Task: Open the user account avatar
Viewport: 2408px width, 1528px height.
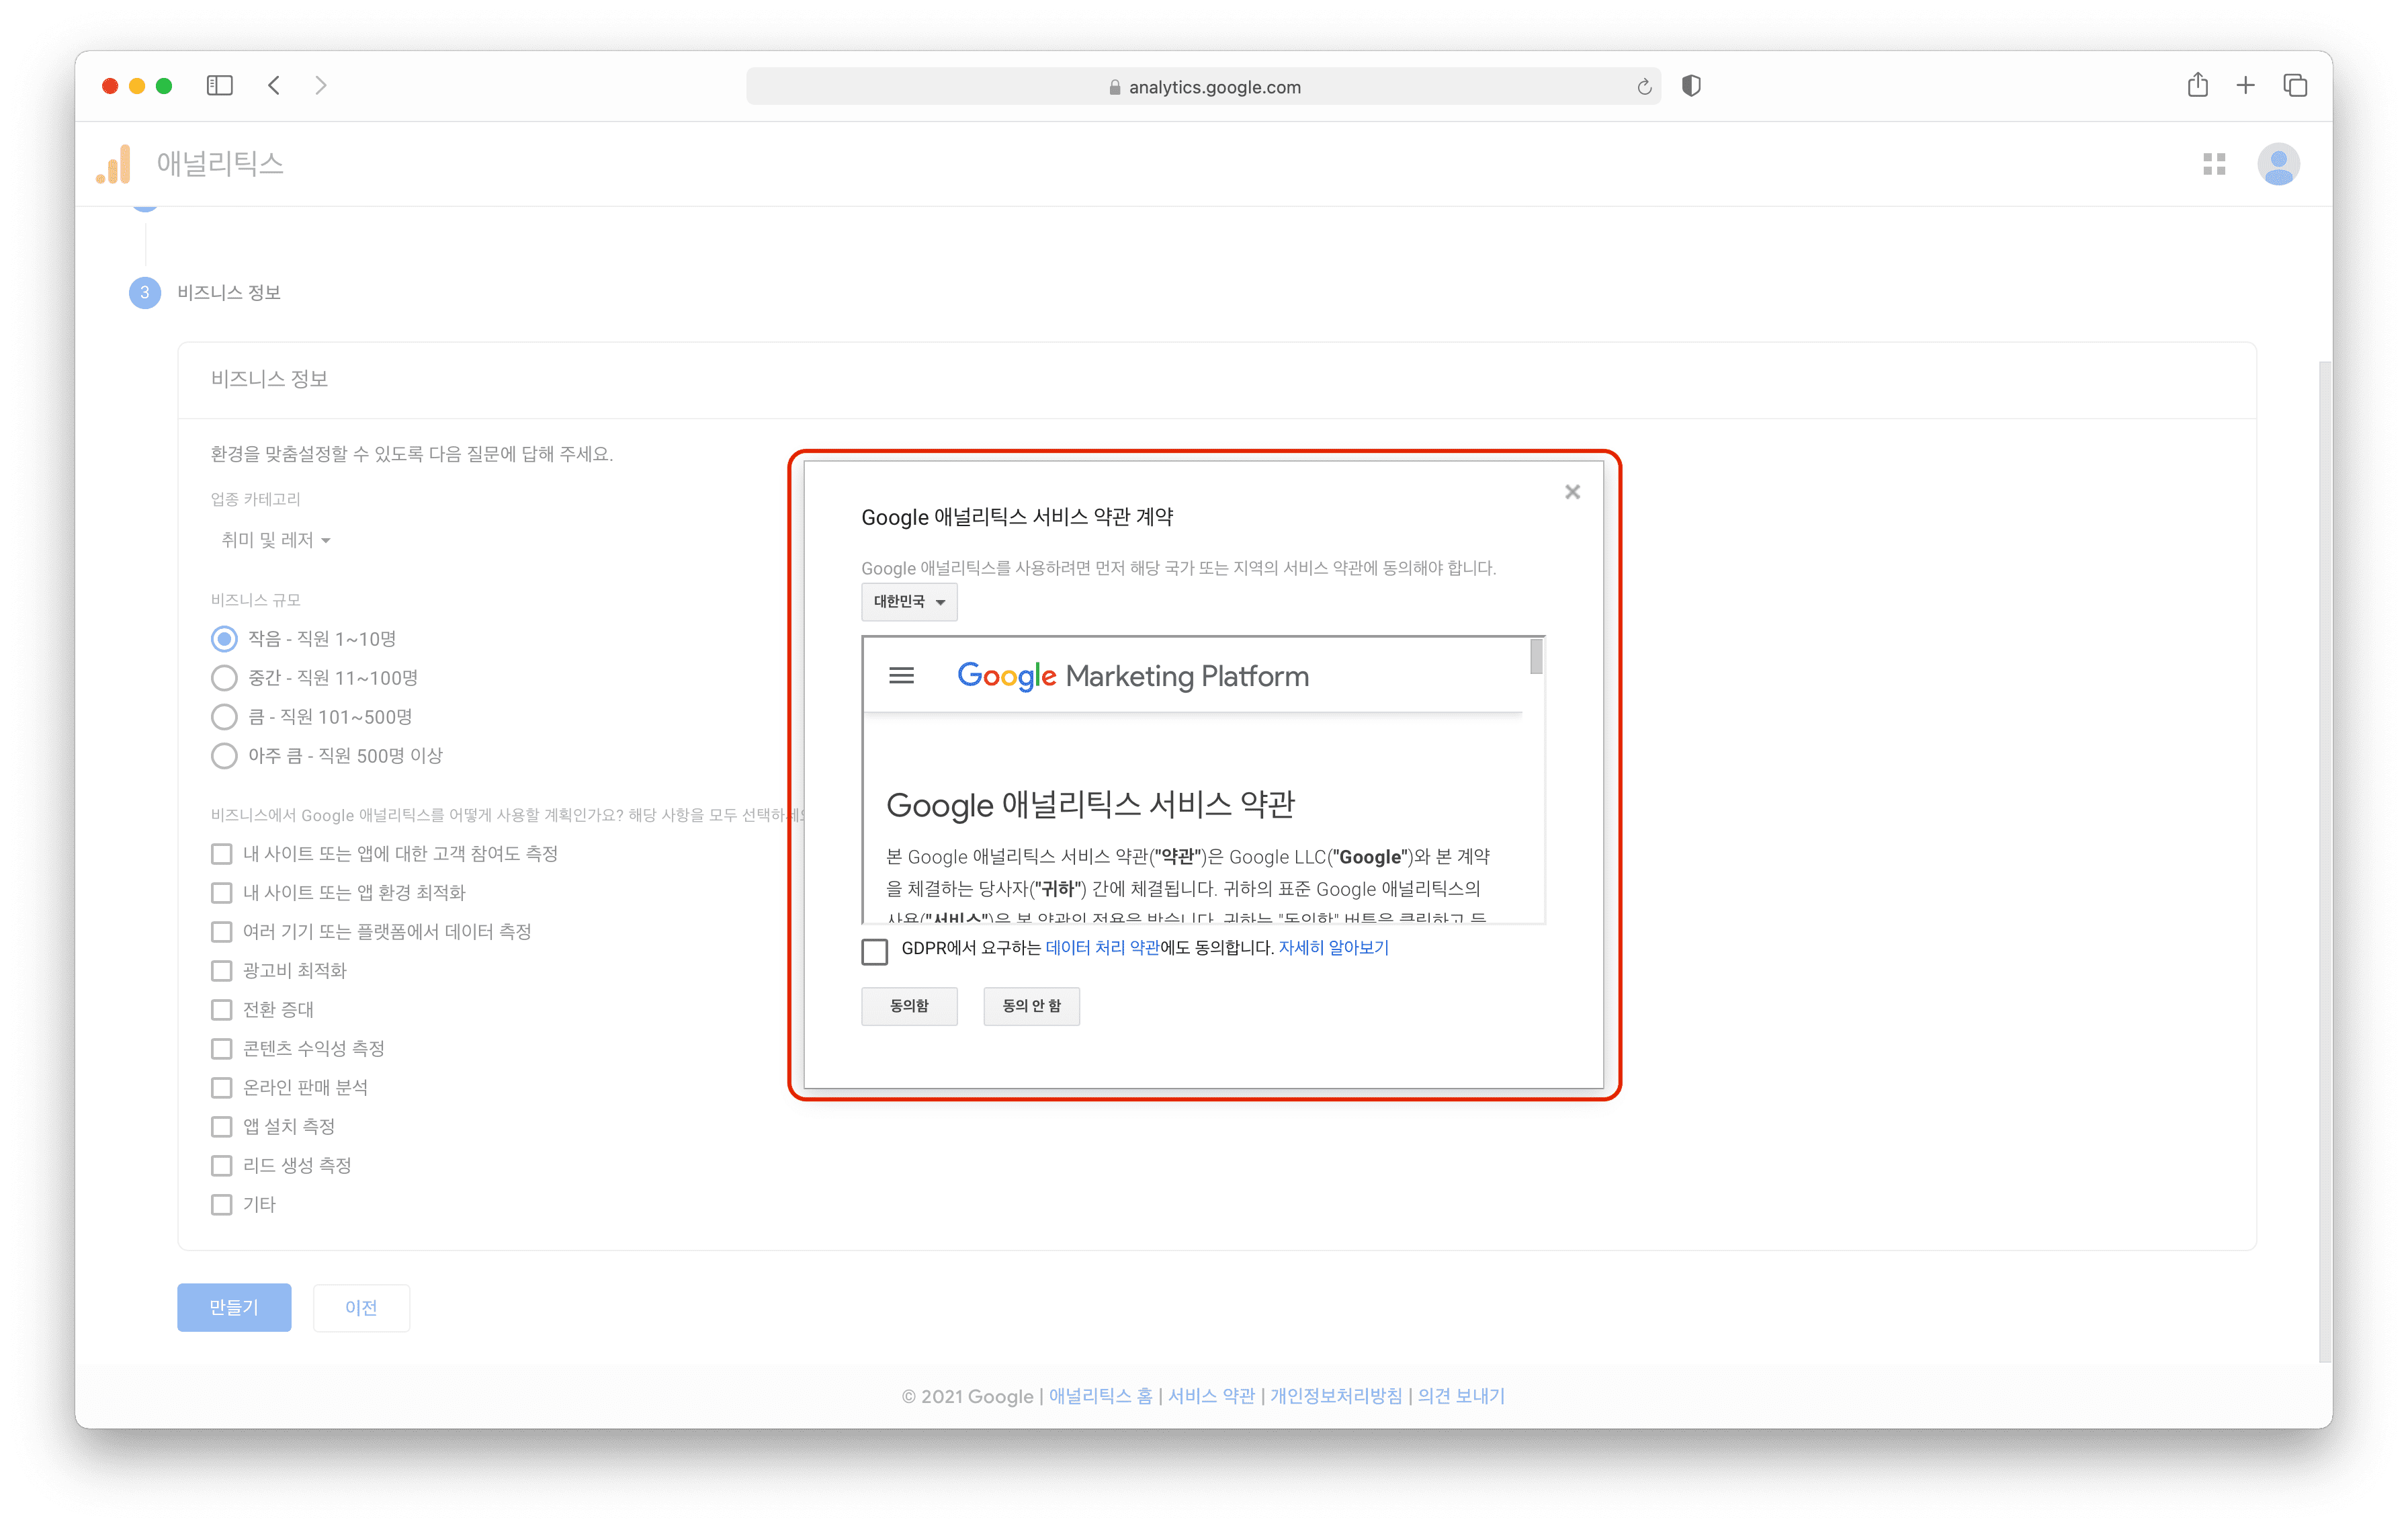Action: pos(2278,164)
